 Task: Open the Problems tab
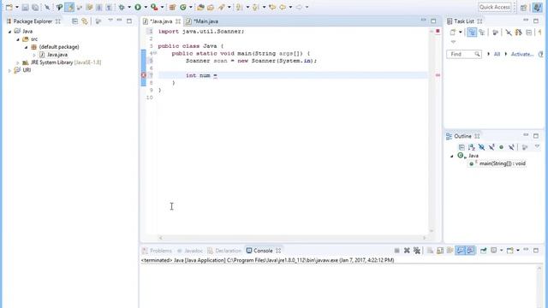pos(158,251)
